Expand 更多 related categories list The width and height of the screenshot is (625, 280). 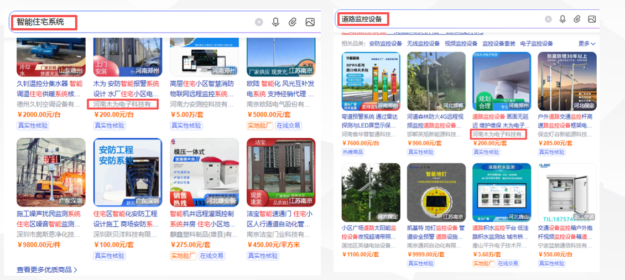(586, 44)
